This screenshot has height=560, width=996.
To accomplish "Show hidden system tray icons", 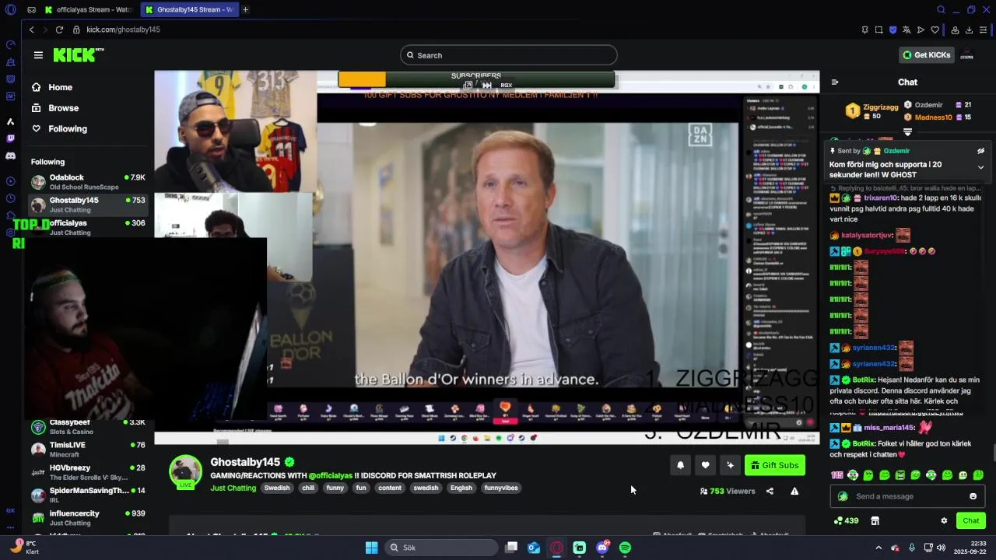I will point(879,548).
